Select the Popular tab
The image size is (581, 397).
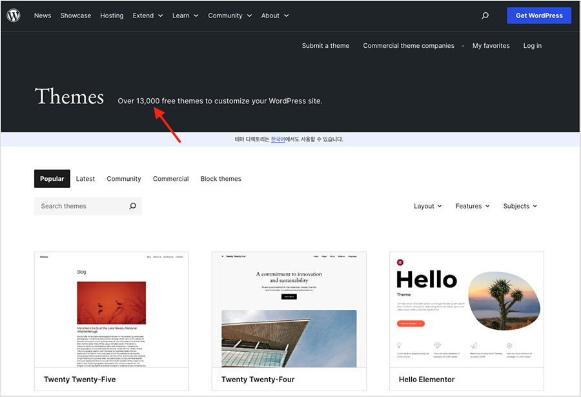(52, 179)
